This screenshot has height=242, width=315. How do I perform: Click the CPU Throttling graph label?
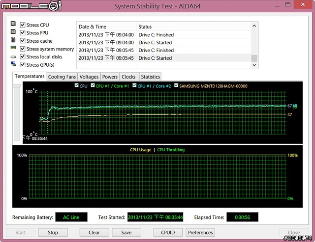tap(171, 150)
